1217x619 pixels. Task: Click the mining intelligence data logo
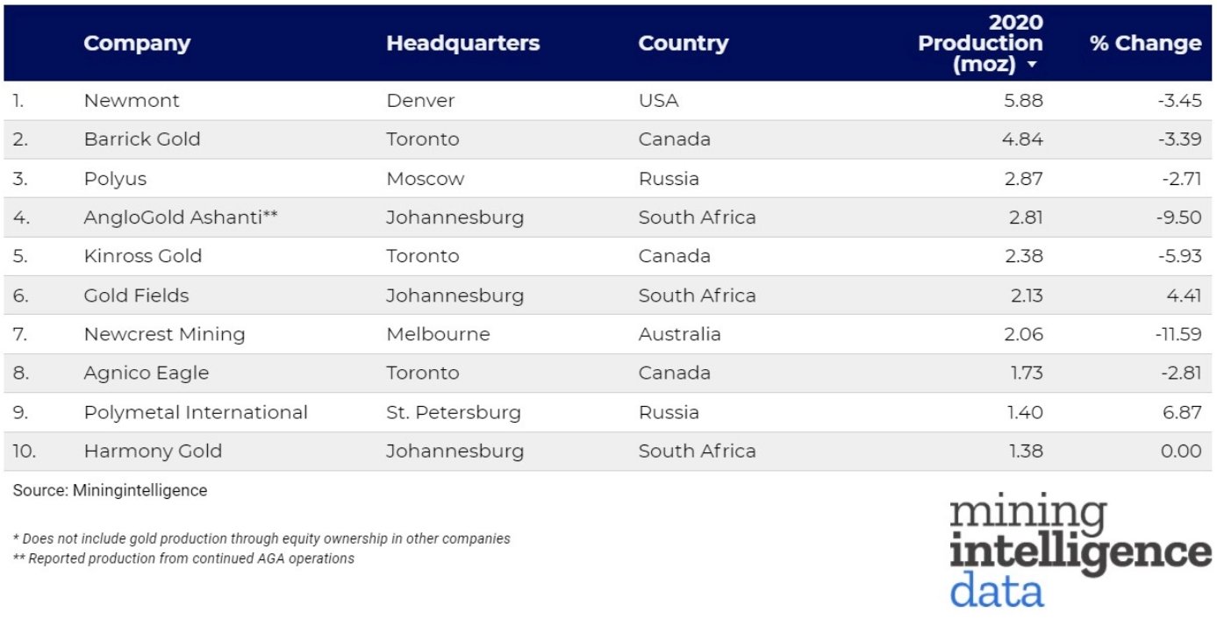coord(1079,551)
